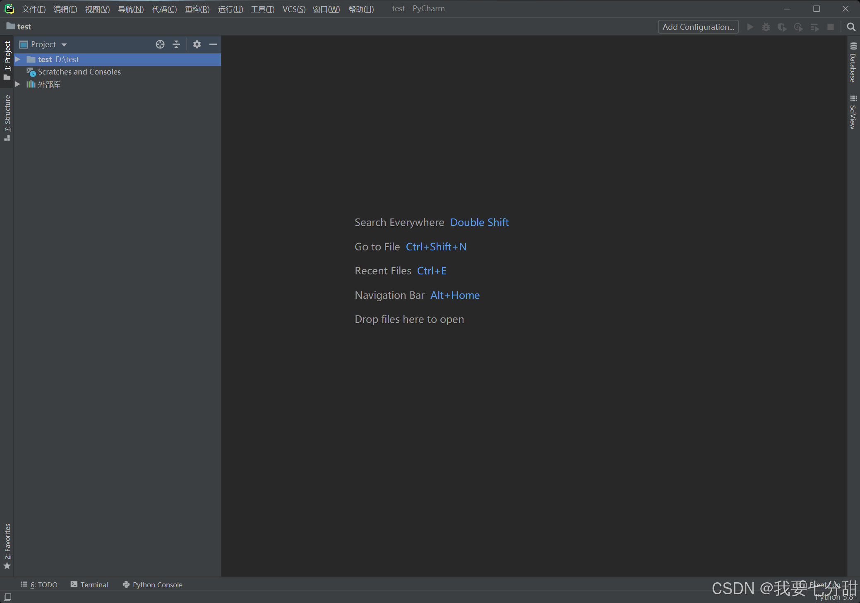Image resolution: width=860 pixels, height=603 pixels.
Task: Open the Terminal tab
Action: pos(89,584)
